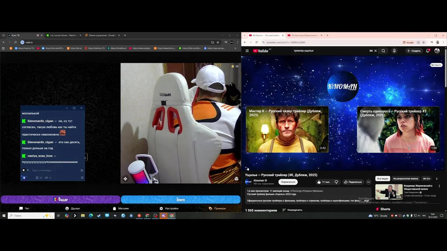Viewport: 447px width, 251px height.
Task: Open Мистер К teaser trailer end card
Action: (287, 129)
